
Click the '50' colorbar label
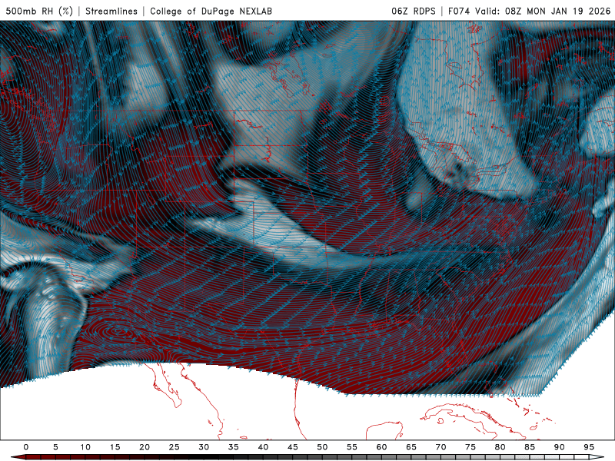click(322, 447)
